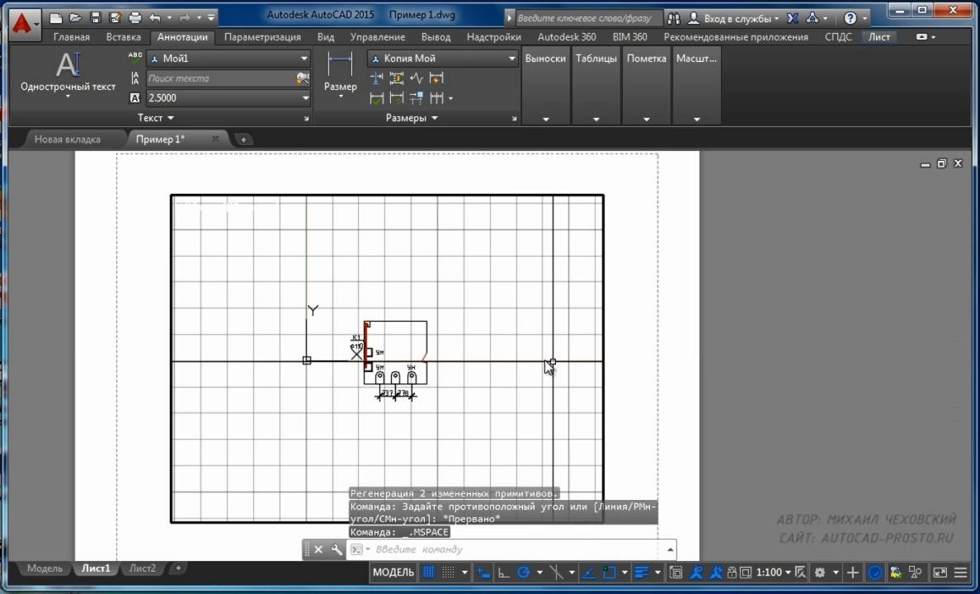
Task: Click the customization wrench icon on command line
Action: (337, 549)
